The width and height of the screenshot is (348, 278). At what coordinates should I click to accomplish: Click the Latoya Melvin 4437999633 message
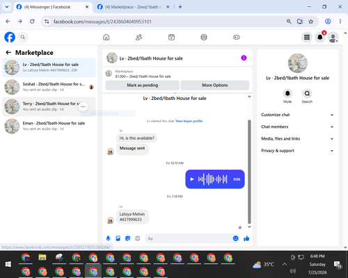point(132,217)
